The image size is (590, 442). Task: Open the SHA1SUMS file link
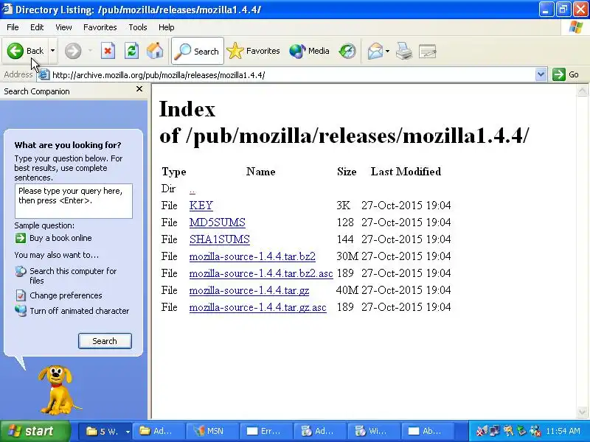pyautogui.click(x=220, y=239)
